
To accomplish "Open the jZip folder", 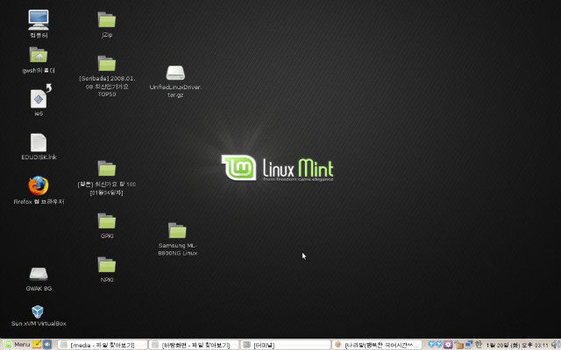I will pos(107,19).
